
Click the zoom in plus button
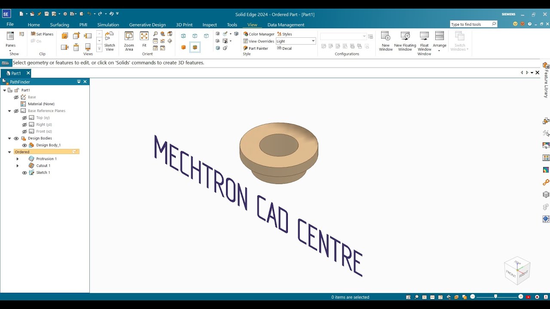[x=521, y=297]
